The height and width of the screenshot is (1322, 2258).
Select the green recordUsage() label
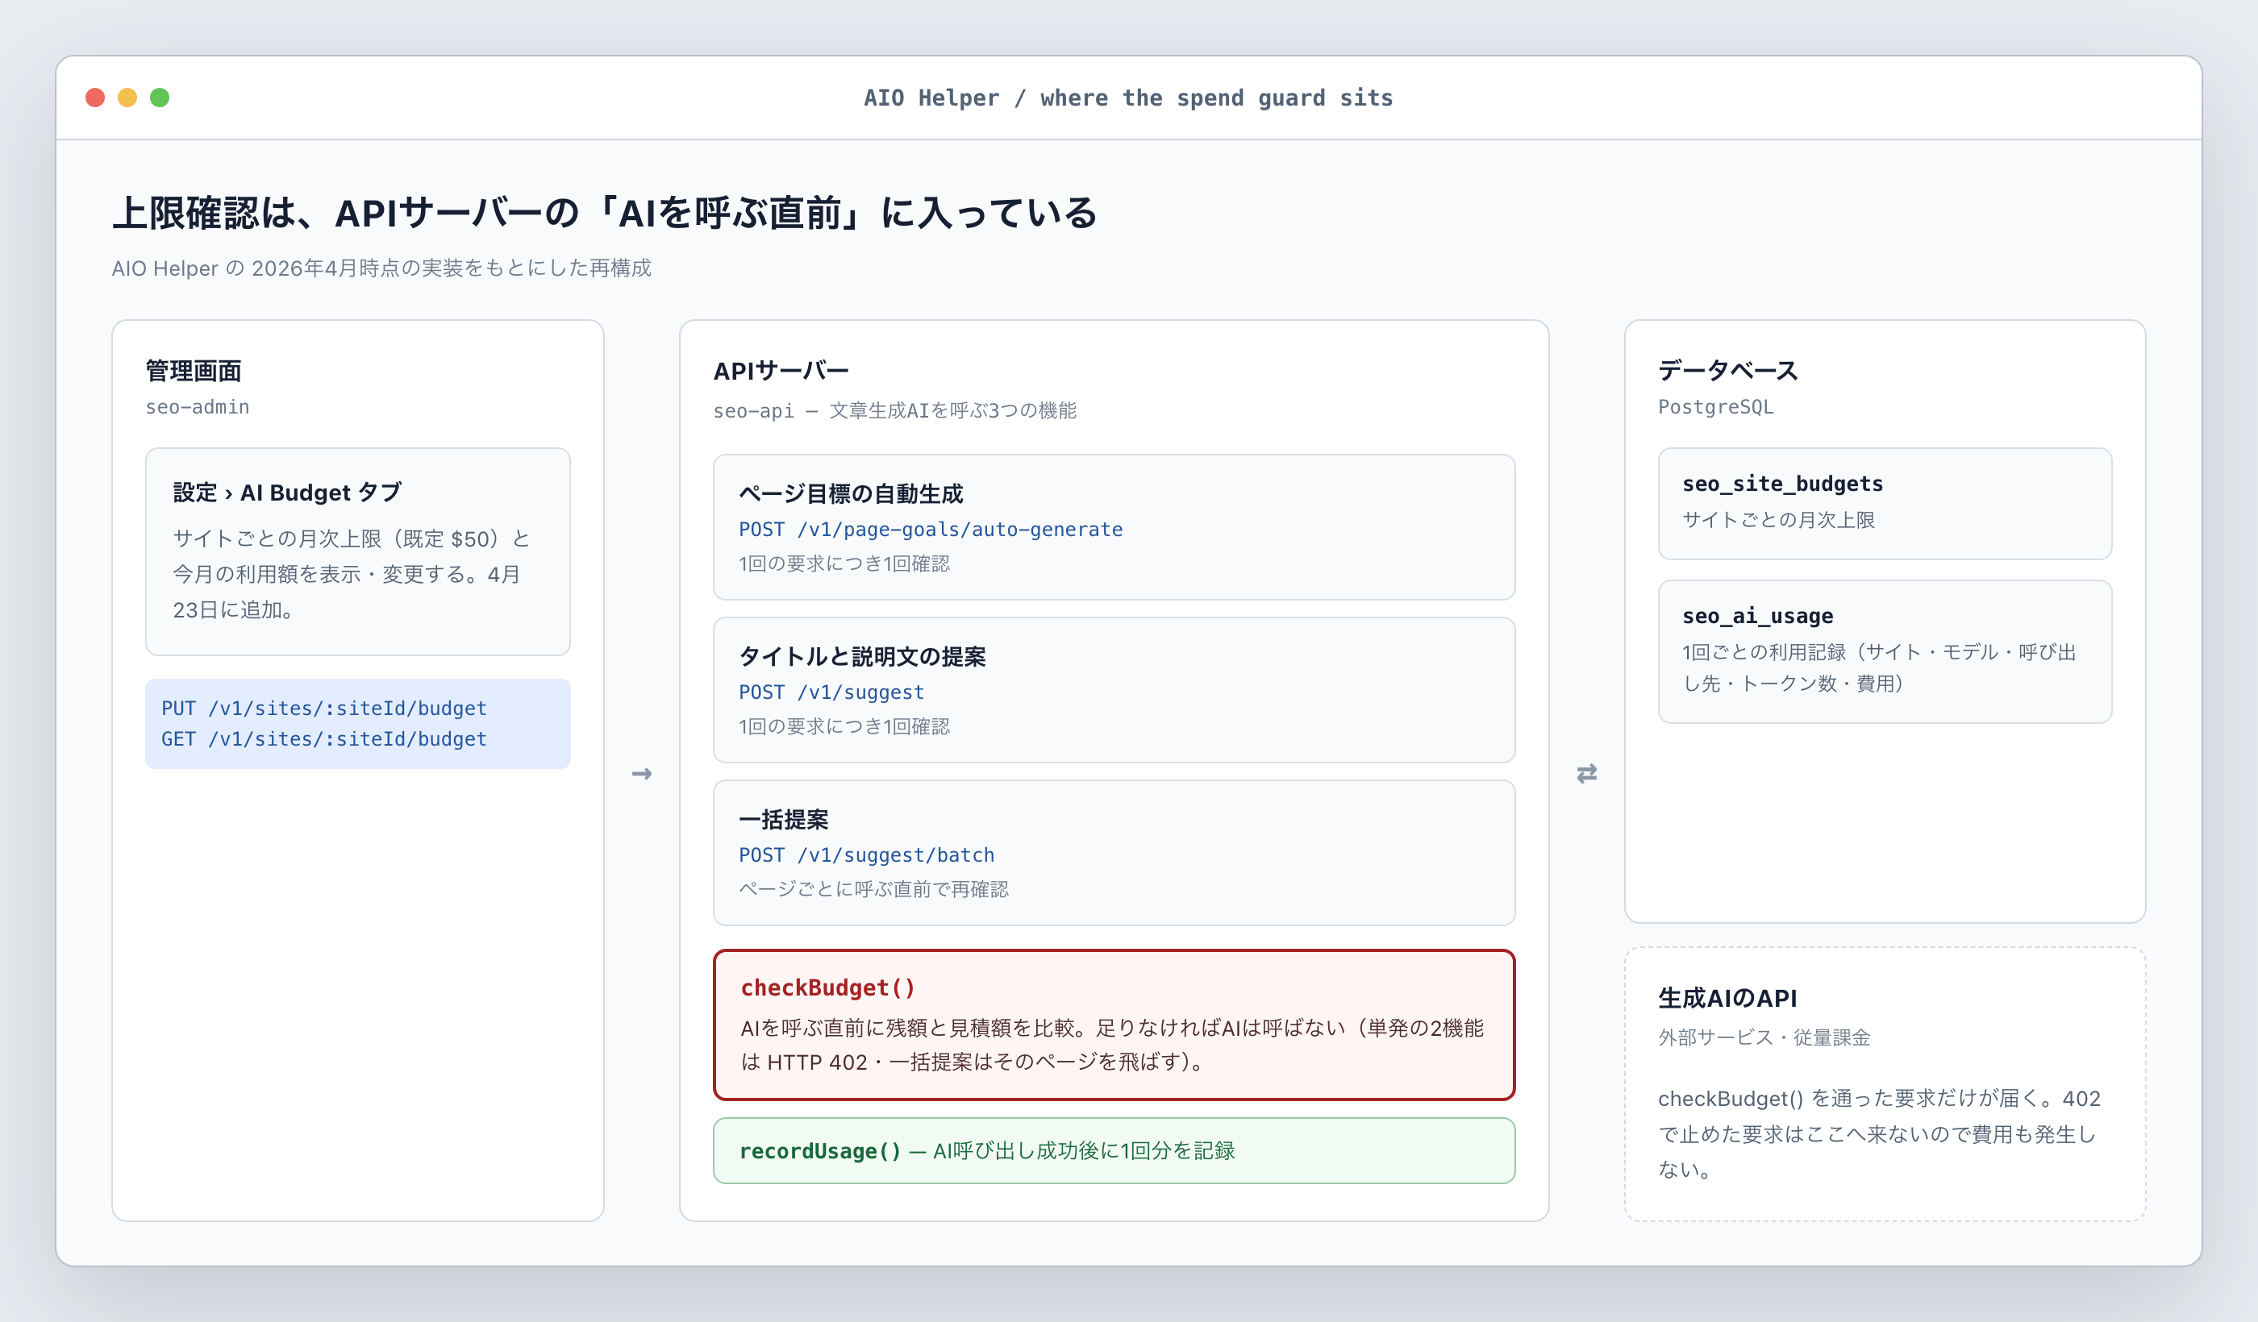[820, 1151]
